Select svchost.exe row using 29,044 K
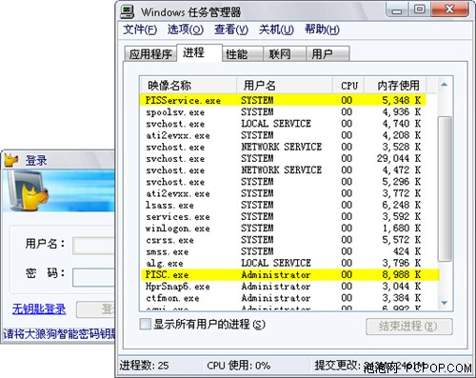Screen dimensions: 476x378 (284, 158)
